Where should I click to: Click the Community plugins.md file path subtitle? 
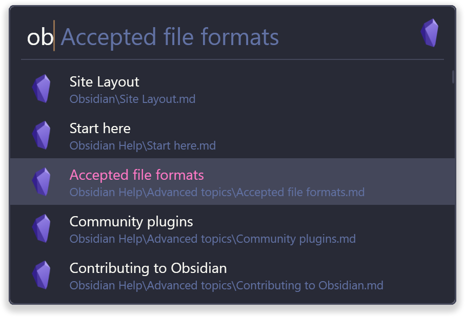pyautogui.click(x=212, y=239)
